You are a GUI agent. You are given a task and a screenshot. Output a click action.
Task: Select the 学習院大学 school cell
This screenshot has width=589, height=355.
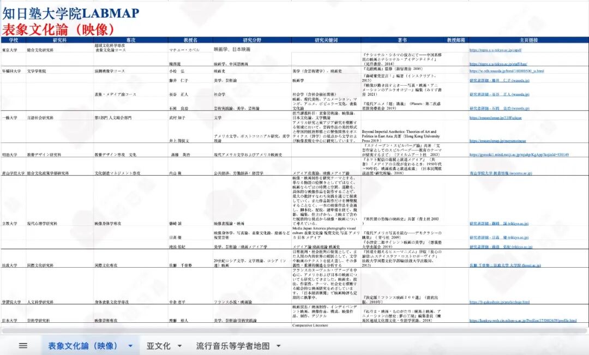11,302
